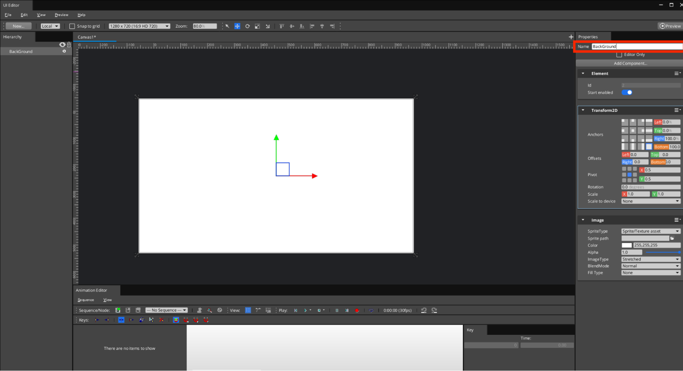Click the add sequence icon in Animation Editor
This screenshot has width=683, height=371.
coord(118,310)
